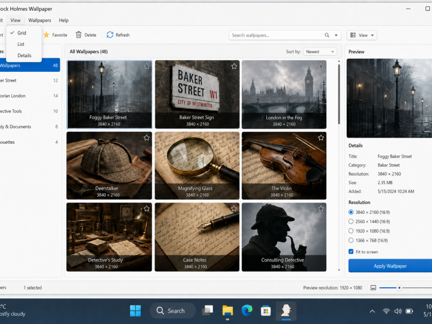Select the Case Notes thumbnail
The image size is (432, 324).
point(197,237)
